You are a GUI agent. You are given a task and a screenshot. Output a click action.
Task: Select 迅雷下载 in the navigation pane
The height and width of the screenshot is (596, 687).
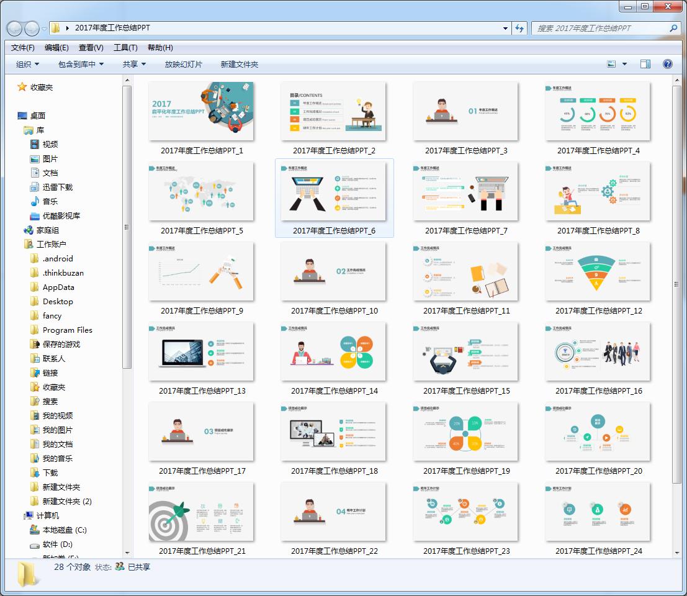[x=57, y=187]
